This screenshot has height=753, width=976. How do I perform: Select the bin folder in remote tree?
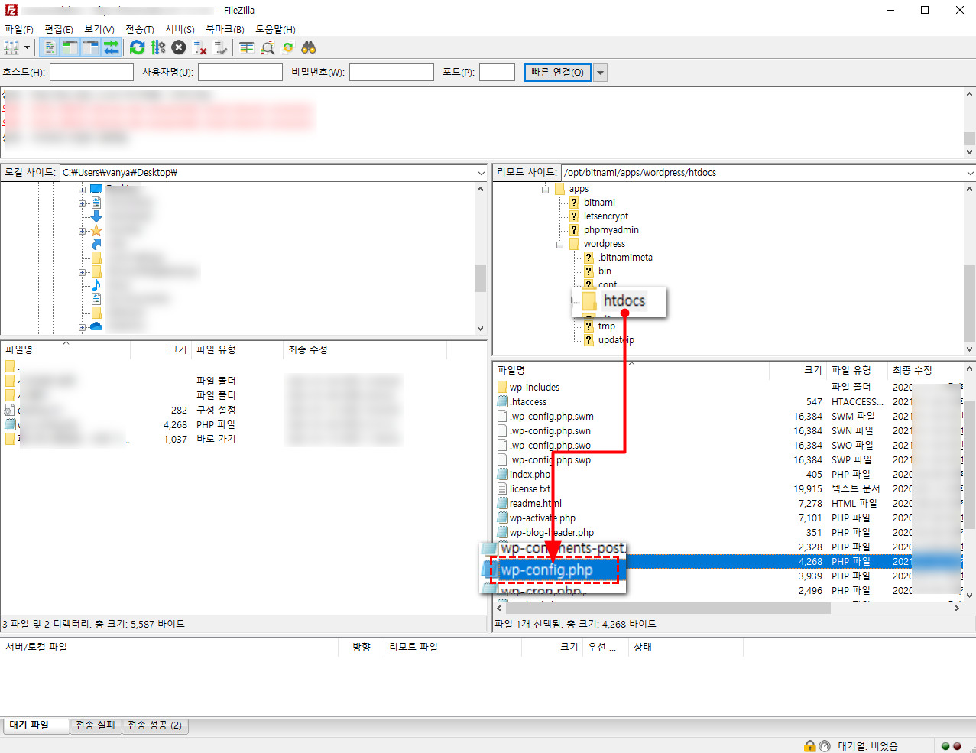(x=605, y=271)
